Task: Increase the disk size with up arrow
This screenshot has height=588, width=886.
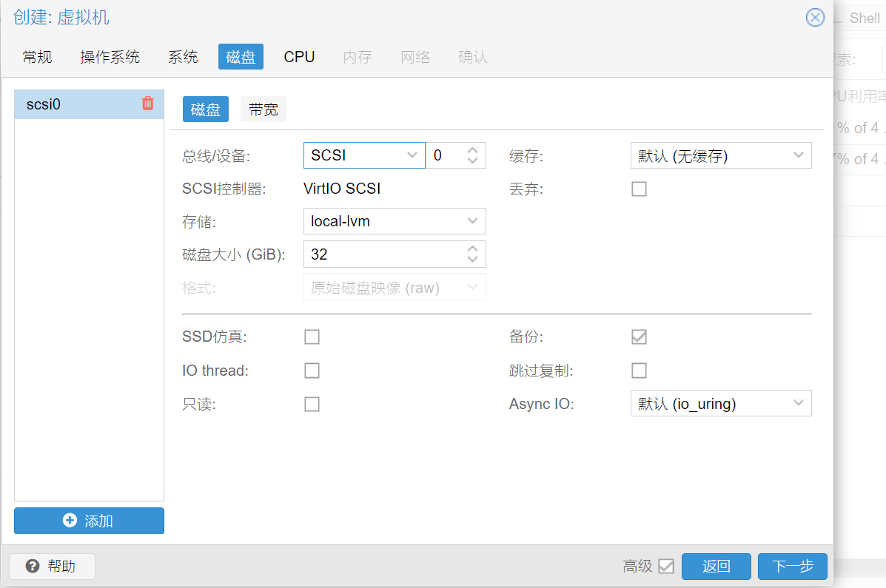Action: point(473,249)
